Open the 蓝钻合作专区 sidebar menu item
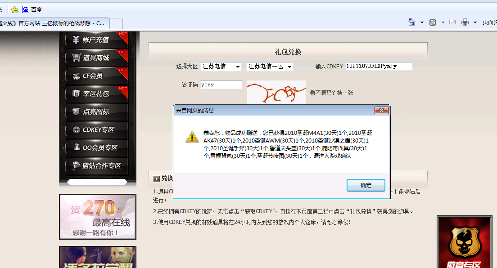Screen dimensions: 497x268 (x=97, y=165)
